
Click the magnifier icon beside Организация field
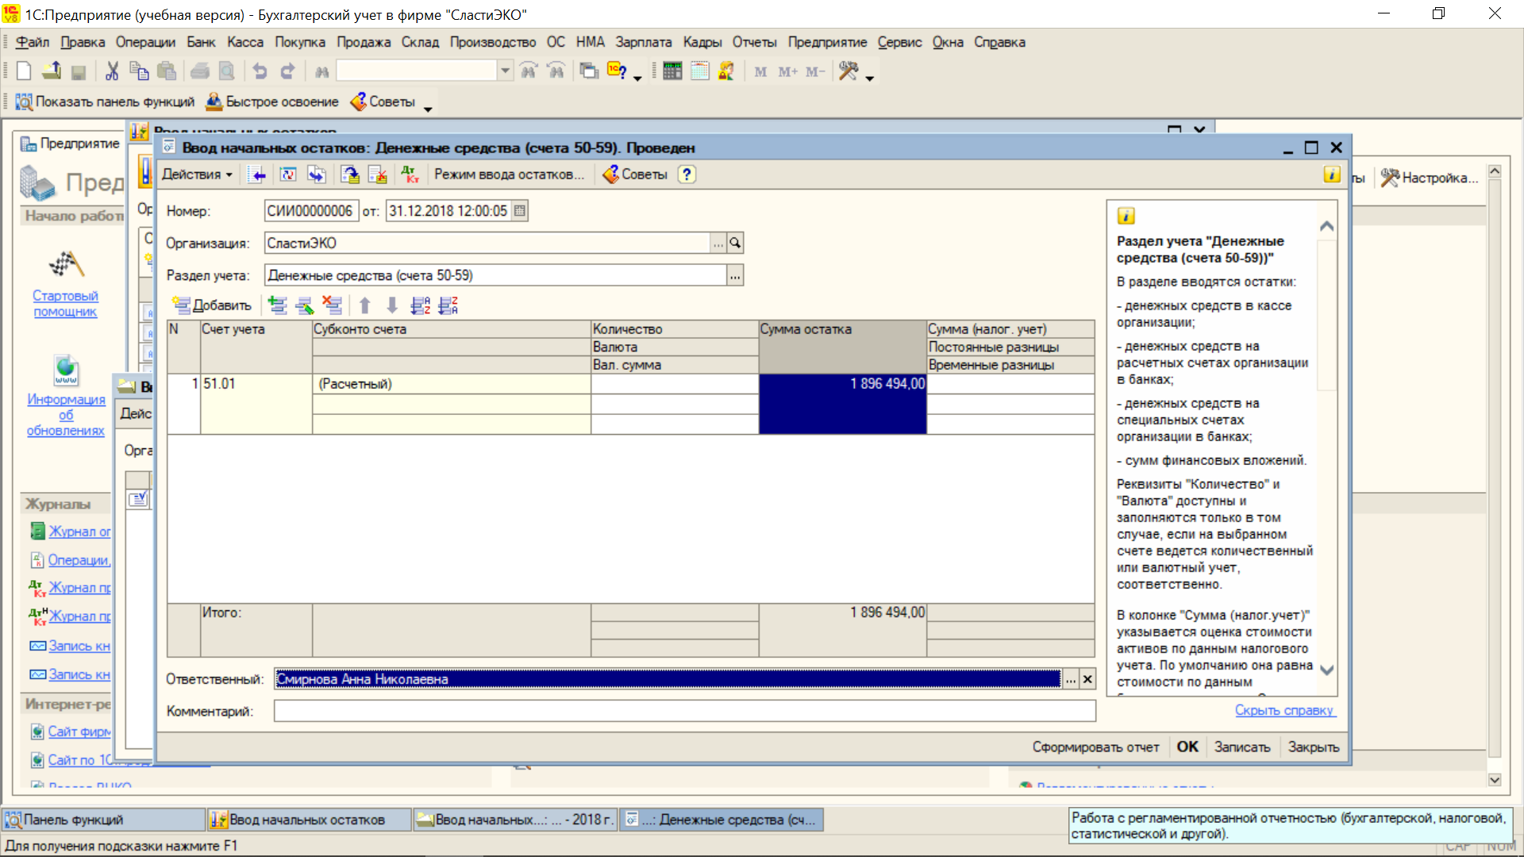(x=735, y=243)
